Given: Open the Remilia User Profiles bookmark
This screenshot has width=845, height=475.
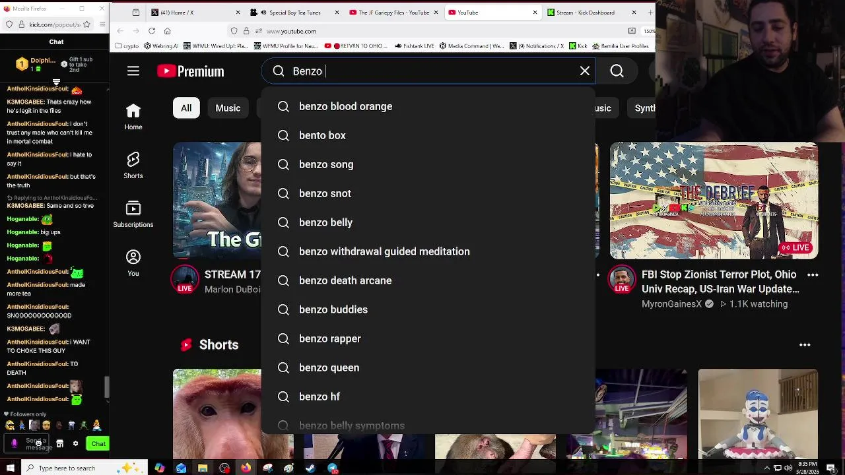Looking at the screenshot, I should 621,46.
